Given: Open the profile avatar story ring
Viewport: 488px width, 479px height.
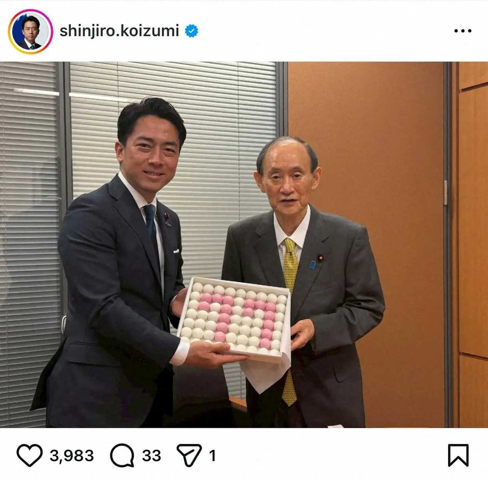Looking at the screenshot, I should (x=30, y=31).
